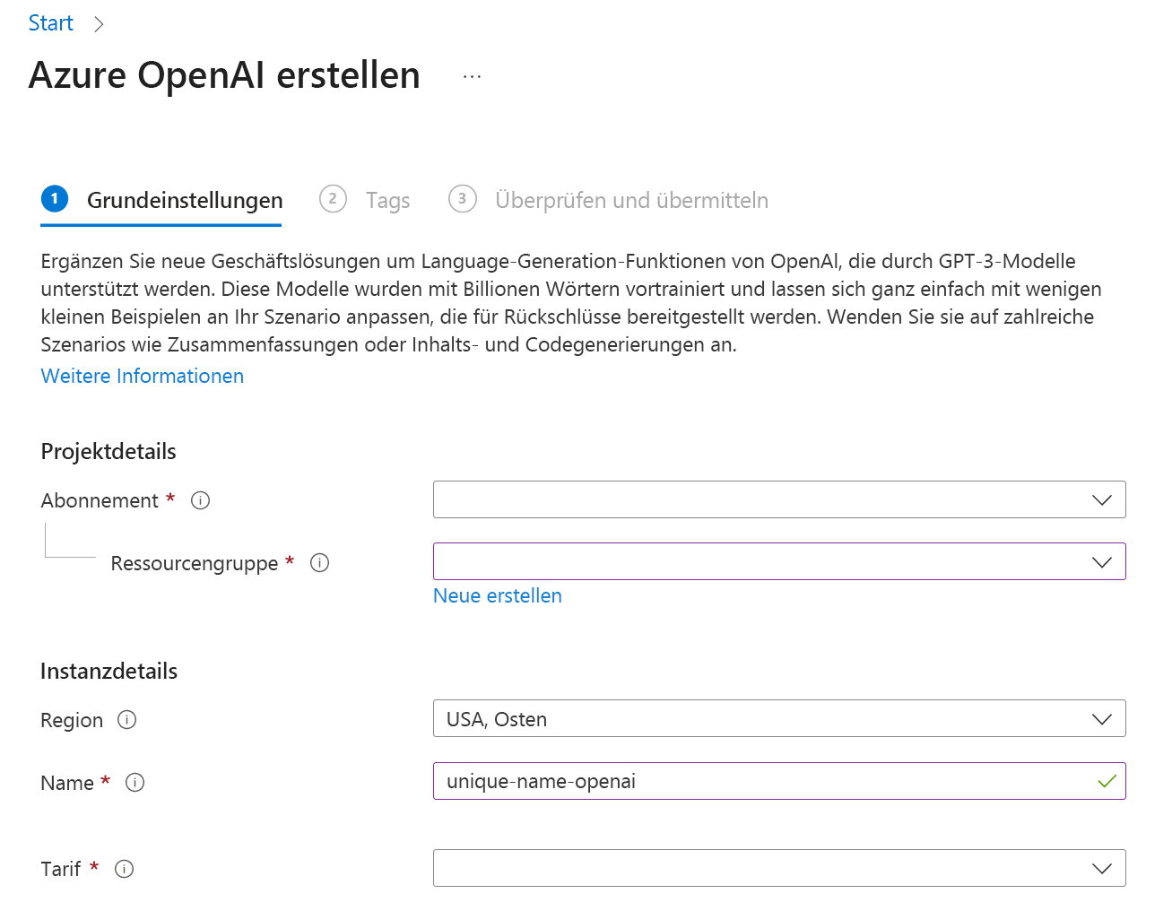Viewport: 1172px width, 911px height.
Task: Focus the Name field containing unique-name-openai
Action: click(x=779, y=781)
